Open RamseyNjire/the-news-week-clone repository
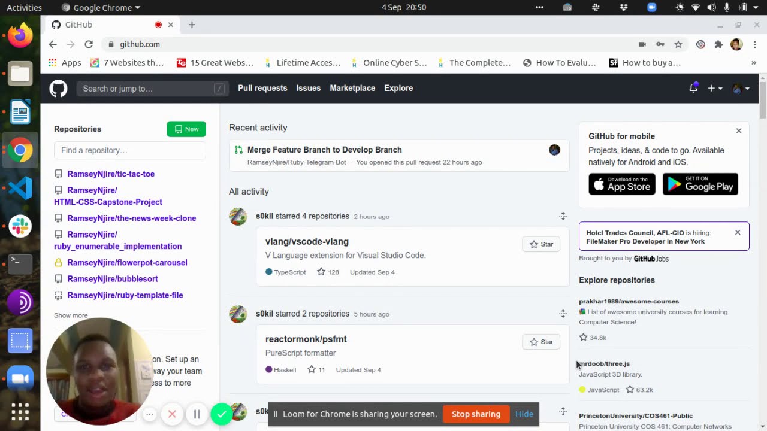767x431 pixels. pos(132,218)
